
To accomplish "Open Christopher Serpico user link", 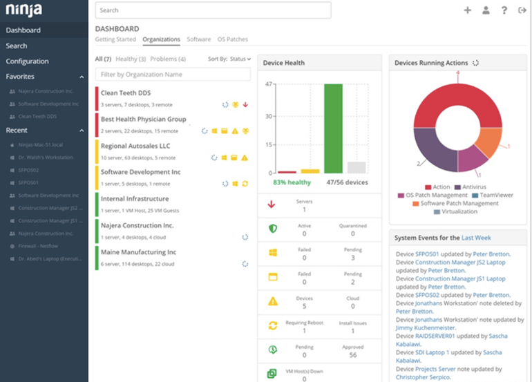I will (x=423, y=377).
